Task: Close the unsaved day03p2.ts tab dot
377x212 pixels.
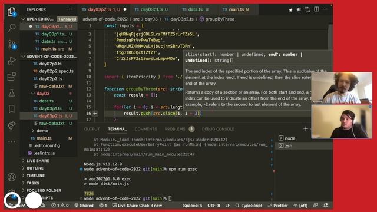Action: click(x=125, y=9)
